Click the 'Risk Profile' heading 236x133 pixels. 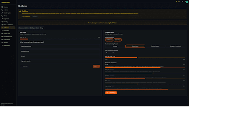[23, 32]
